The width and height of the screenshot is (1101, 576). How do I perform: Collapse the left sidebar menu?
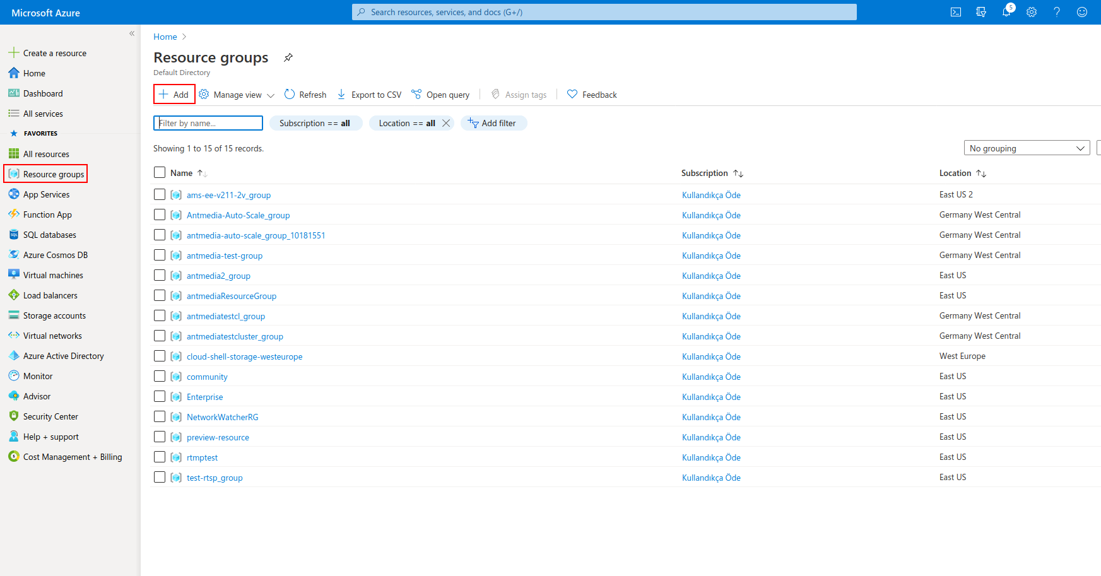132,33
